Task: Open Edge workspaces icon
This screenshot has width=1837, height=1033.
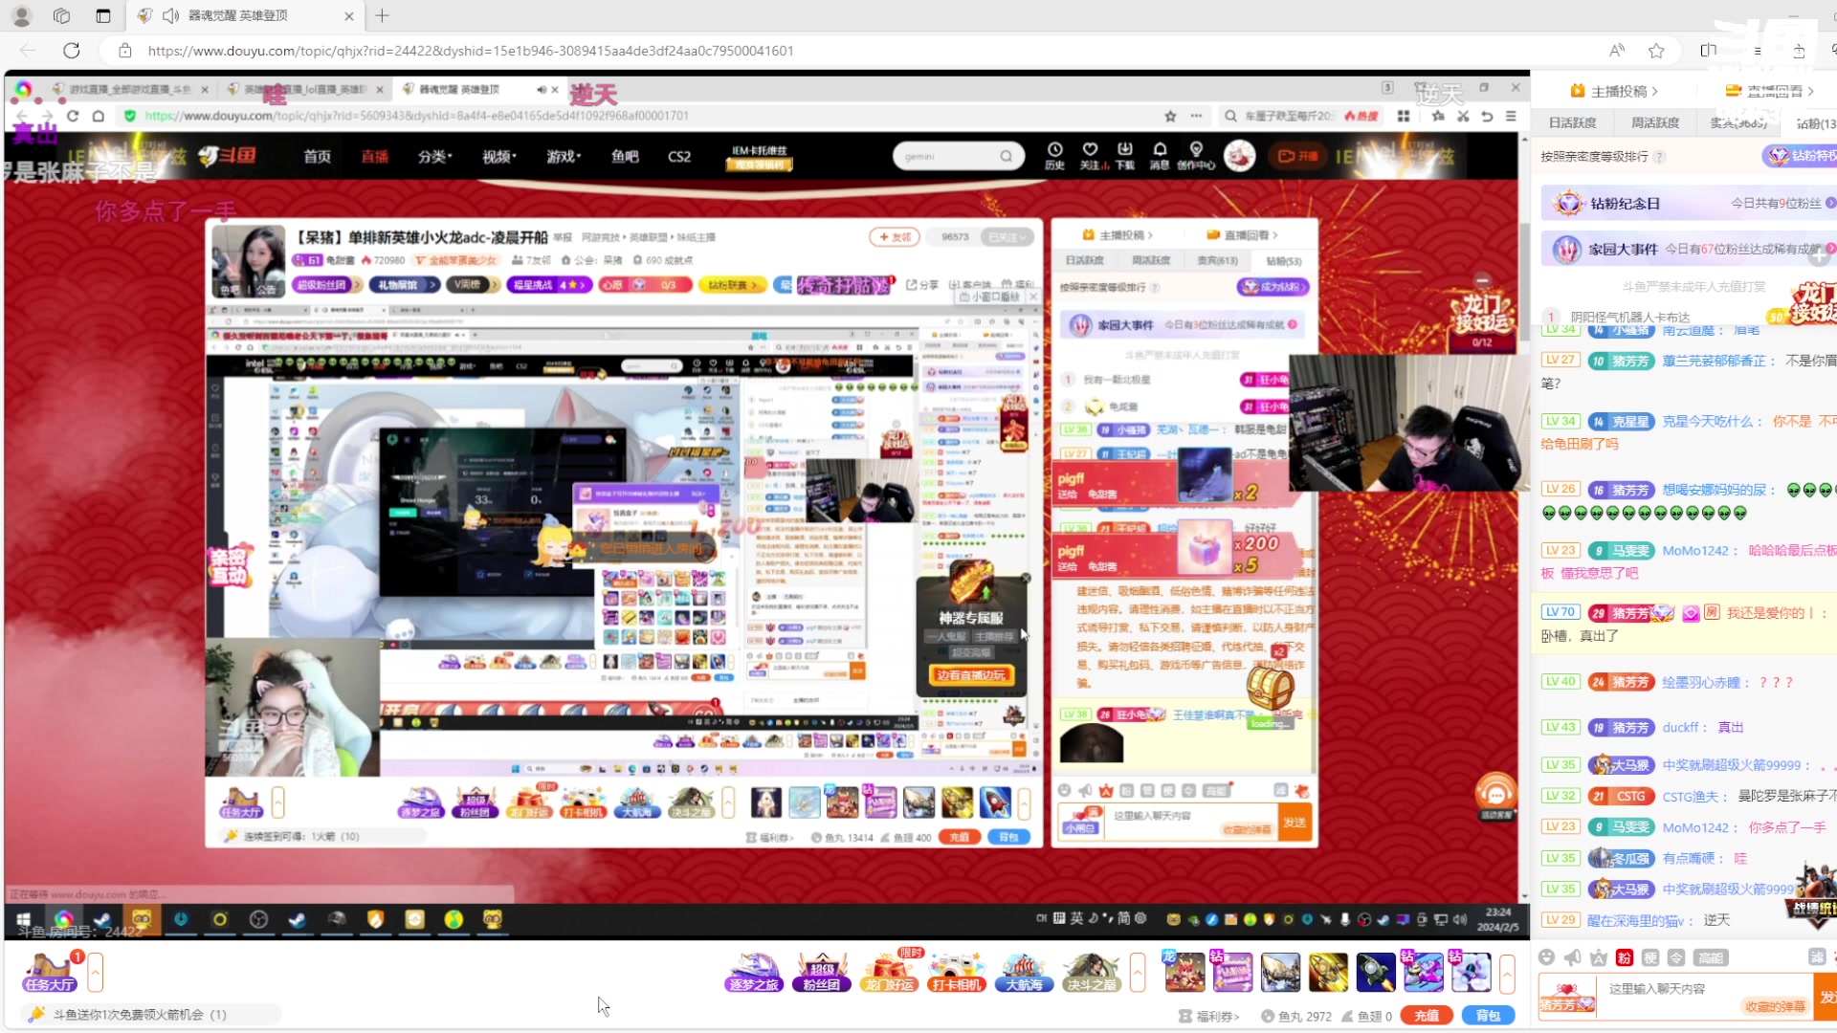Action: click(61, 15)
